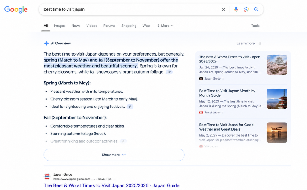Click the Yak Japan favicon
Screen dimensions: 307x190
click(201, 146)
